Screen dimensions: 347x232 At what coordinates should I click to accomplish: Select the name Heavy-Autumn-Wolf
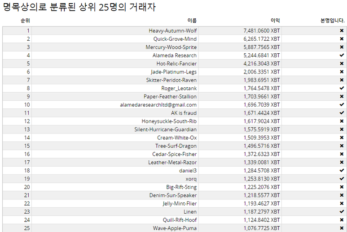tap(173, 31)
